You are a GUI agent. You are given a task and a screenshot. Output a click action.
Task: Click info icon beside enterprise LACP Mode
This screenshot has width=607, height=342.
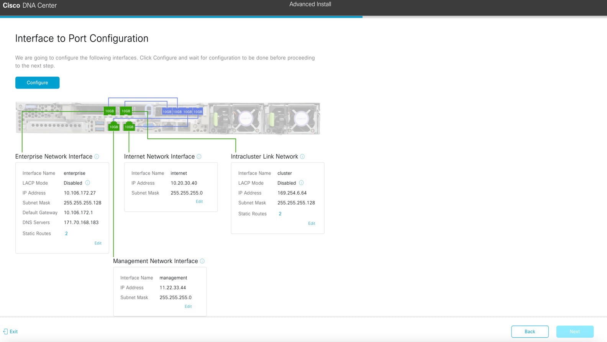(x=87, y=183)
